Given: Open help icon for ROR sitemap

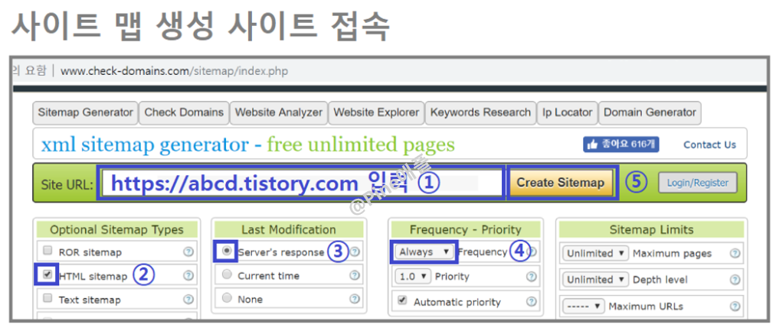Looking at the screenshot, I should pos(188,252).
